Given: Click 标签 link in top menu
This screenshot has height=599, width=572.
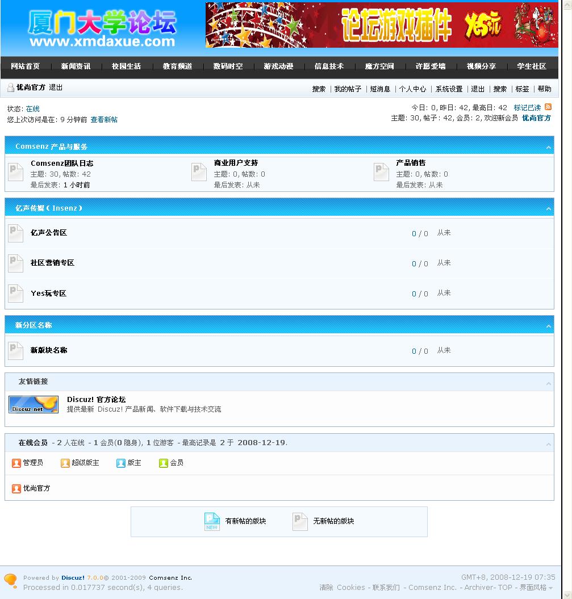Looking at the screenshot, I should pyautogui.click(x=523, y=89).
